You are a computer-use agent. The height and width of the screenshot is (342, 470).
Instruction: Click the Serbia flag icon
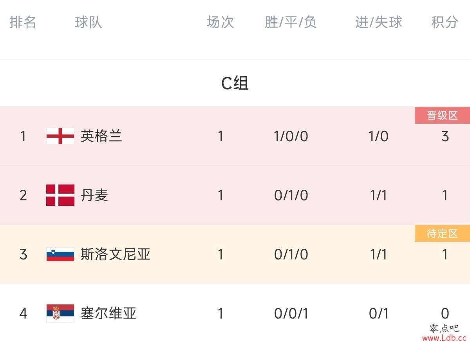[x=60, y=313]
